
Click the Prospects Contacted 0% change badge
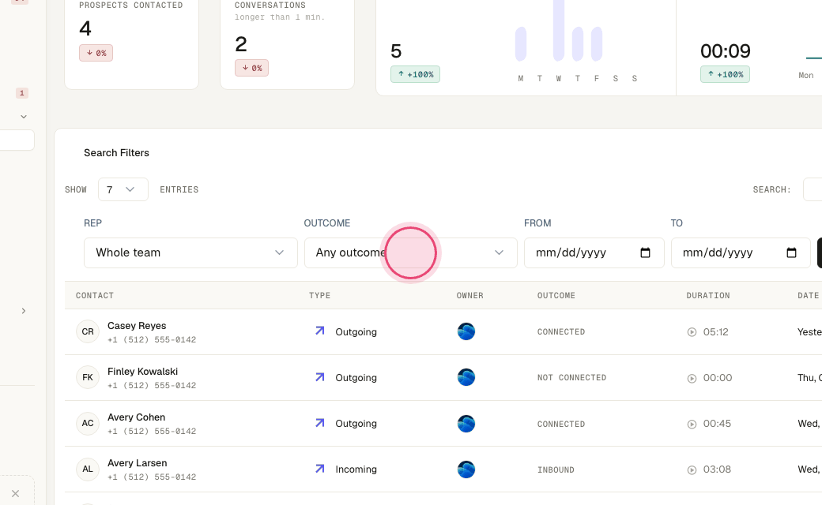coord(96,53)
